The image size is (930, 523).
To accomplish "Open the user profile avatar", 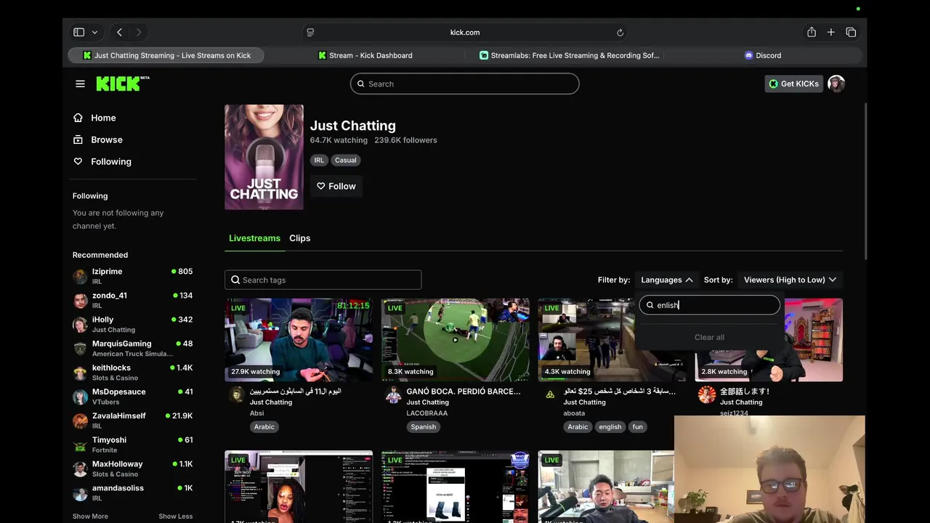I will (836, 84).
